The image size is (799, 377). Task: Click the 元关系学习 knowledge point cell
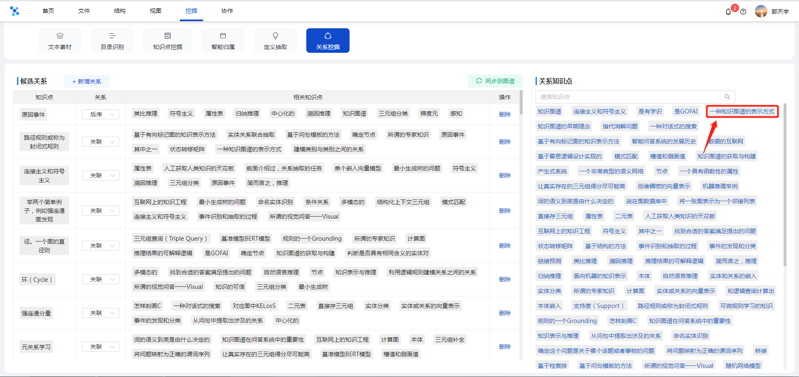(36, 347)
